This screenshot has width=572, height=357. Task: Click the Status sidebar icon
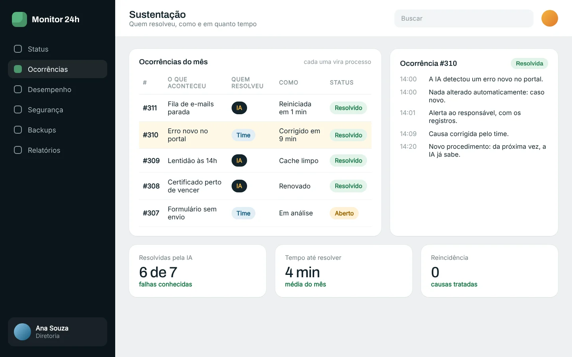[18, 49]
